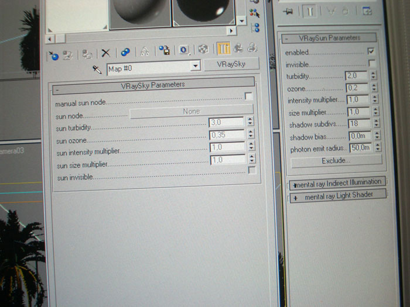Click sample slots scroll down arrow
Screen dimensions: 410x307
point(241,20)
